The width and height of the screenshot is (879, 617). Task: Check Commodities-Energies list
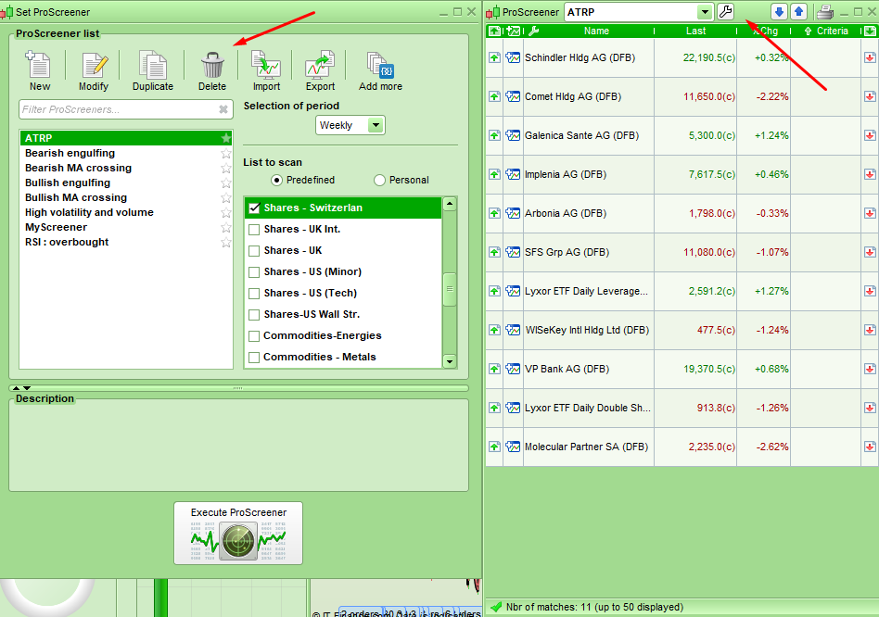(x=254, y=335)
